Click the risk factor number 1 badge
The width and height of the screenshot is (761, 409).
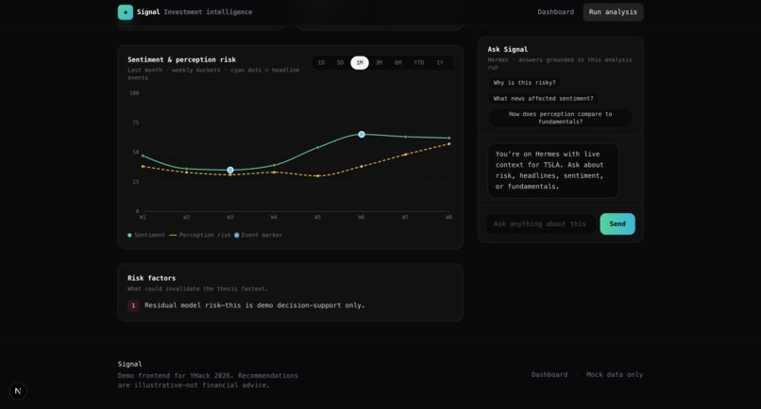click(x=133, y=305)
